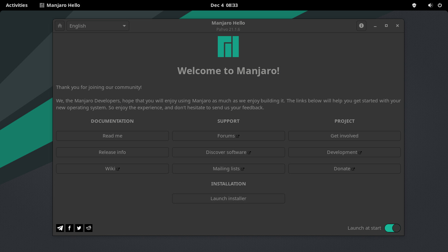Open the Read me documentation
The image size is (448, 252).
click(x=112, y=136)
